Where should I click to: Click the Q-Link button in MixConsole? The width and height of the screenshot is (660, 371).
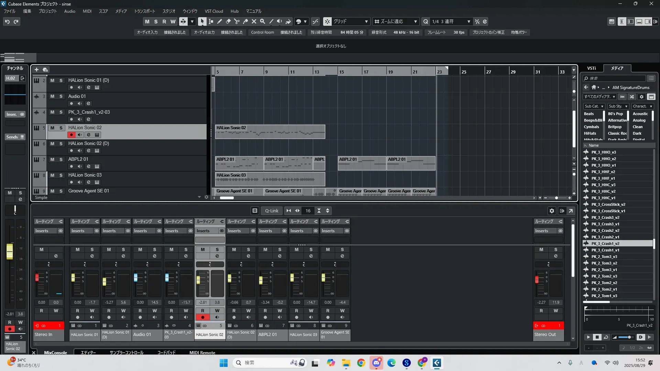(x=272, y=211)
